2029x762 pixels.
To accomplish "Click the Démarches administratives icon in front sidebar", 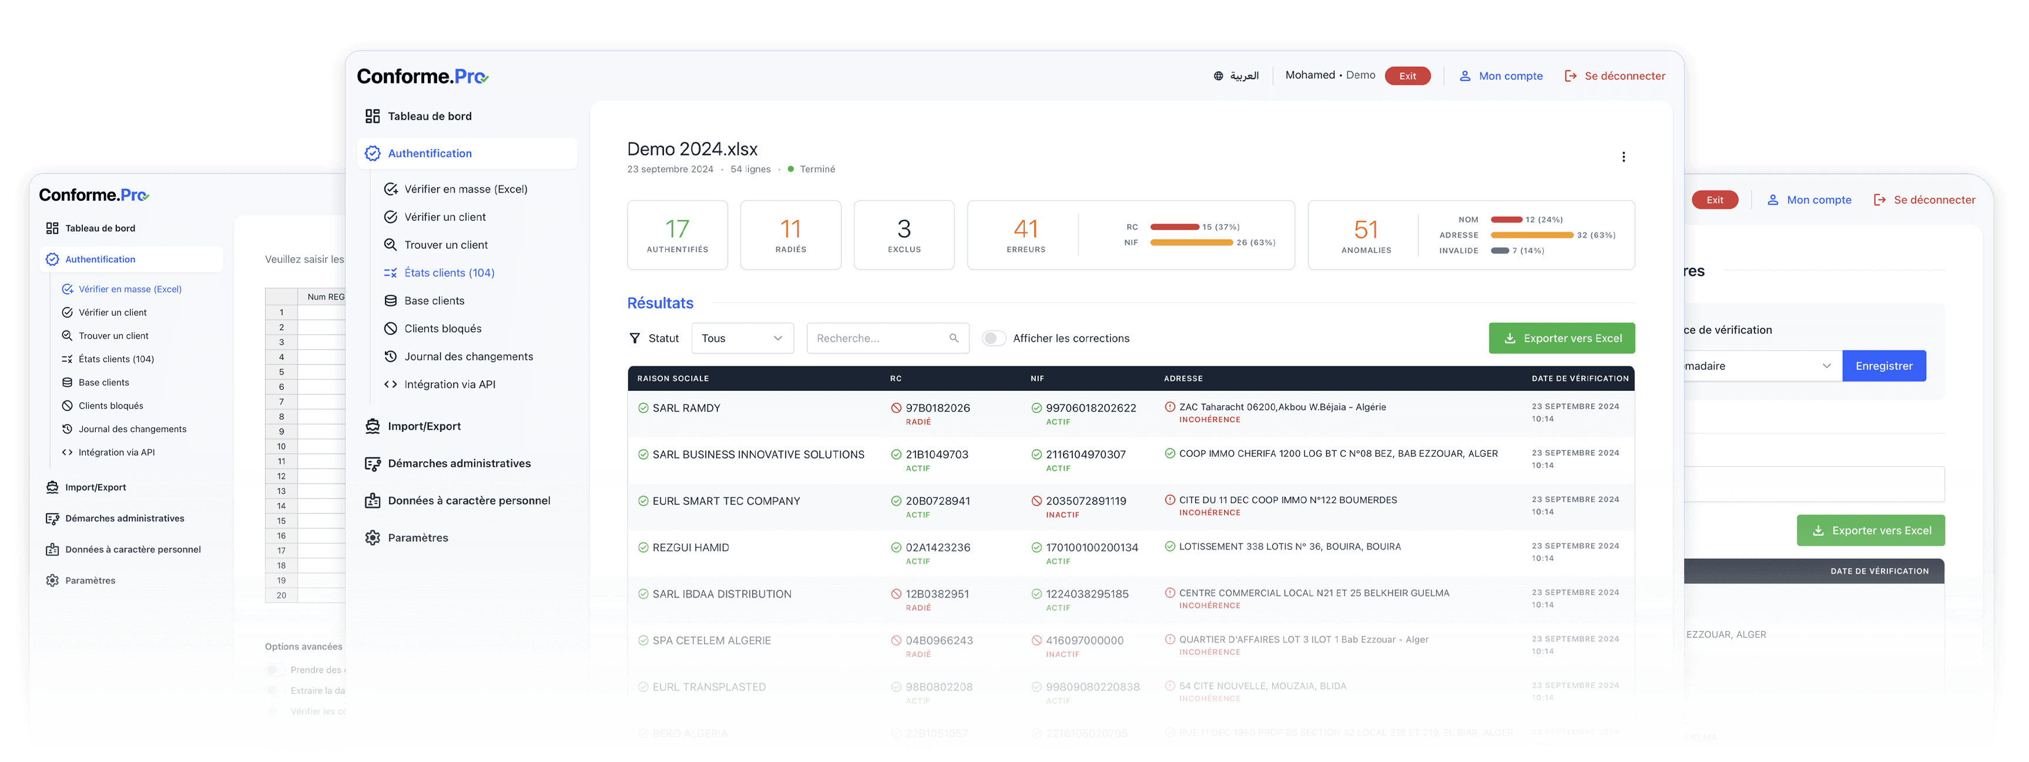I will pos(373,464).
